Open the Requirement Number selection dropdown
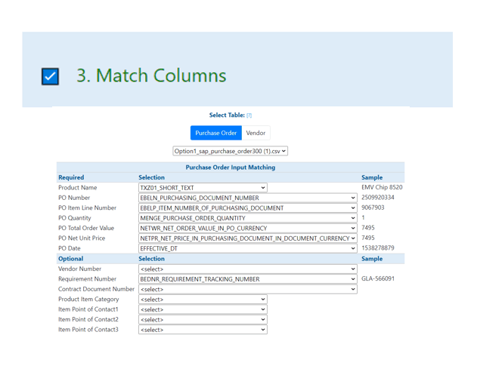This screenshot has height=375, width=477. click(x=248, y=279)
